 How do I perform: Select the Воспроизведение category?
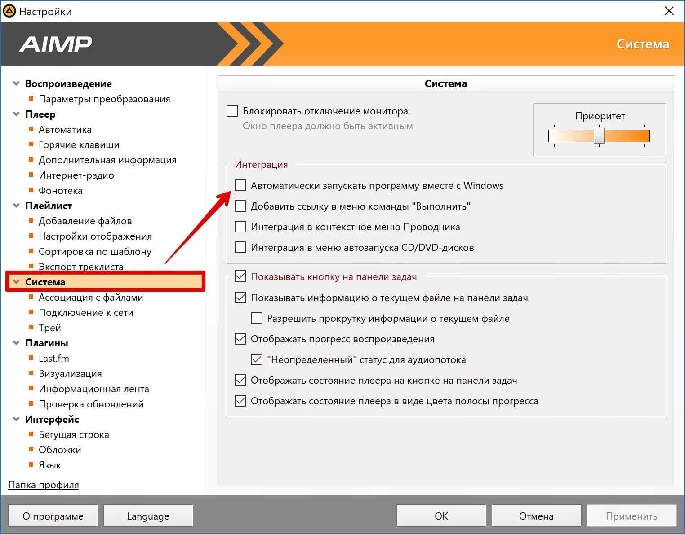coord(68,83)
